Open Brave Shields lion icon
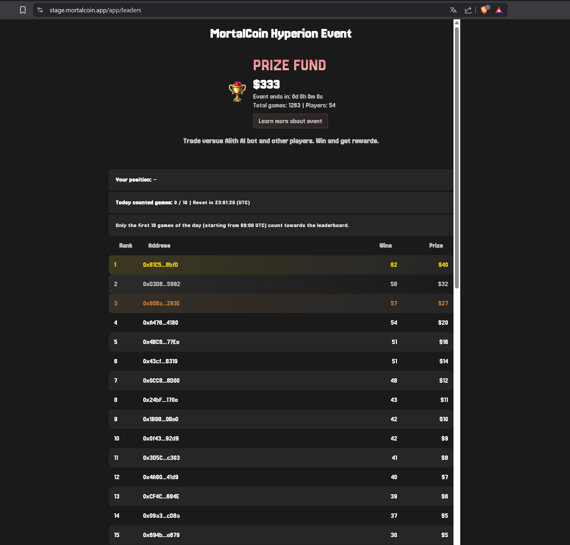Screen dimensions: 570x545 (x=484, y=10)
